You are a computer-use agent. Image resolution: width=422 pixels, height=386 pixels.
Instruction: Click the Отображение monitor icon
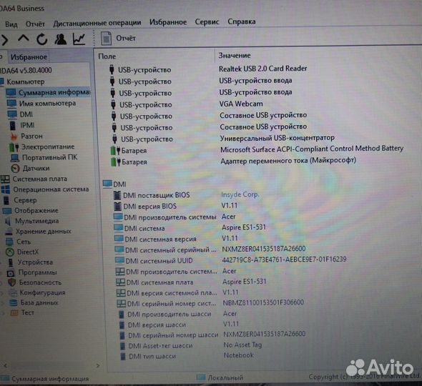click(7, 211)
